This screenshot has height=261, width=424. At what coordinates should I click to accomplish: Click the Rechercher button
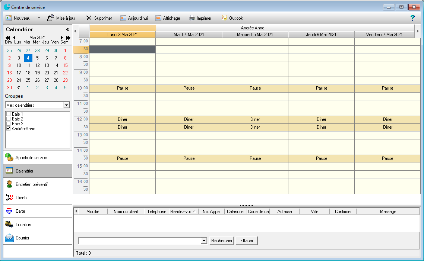(222, 241)
